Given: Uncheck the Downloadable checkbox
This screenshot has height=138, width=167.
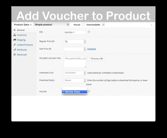Looking at the screenshot, I should tap(103, 25).
